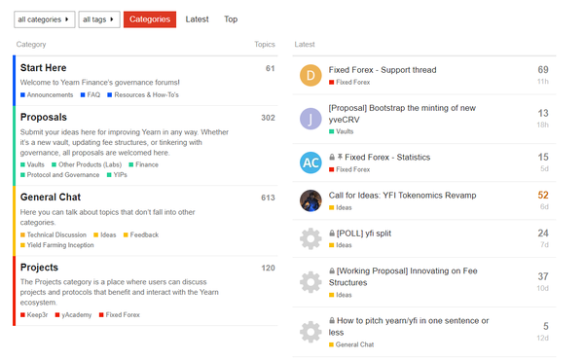Click reply count 37 on Fee Structures
The width and height of the screenshot is (584, 360).
tap(543, 276)
